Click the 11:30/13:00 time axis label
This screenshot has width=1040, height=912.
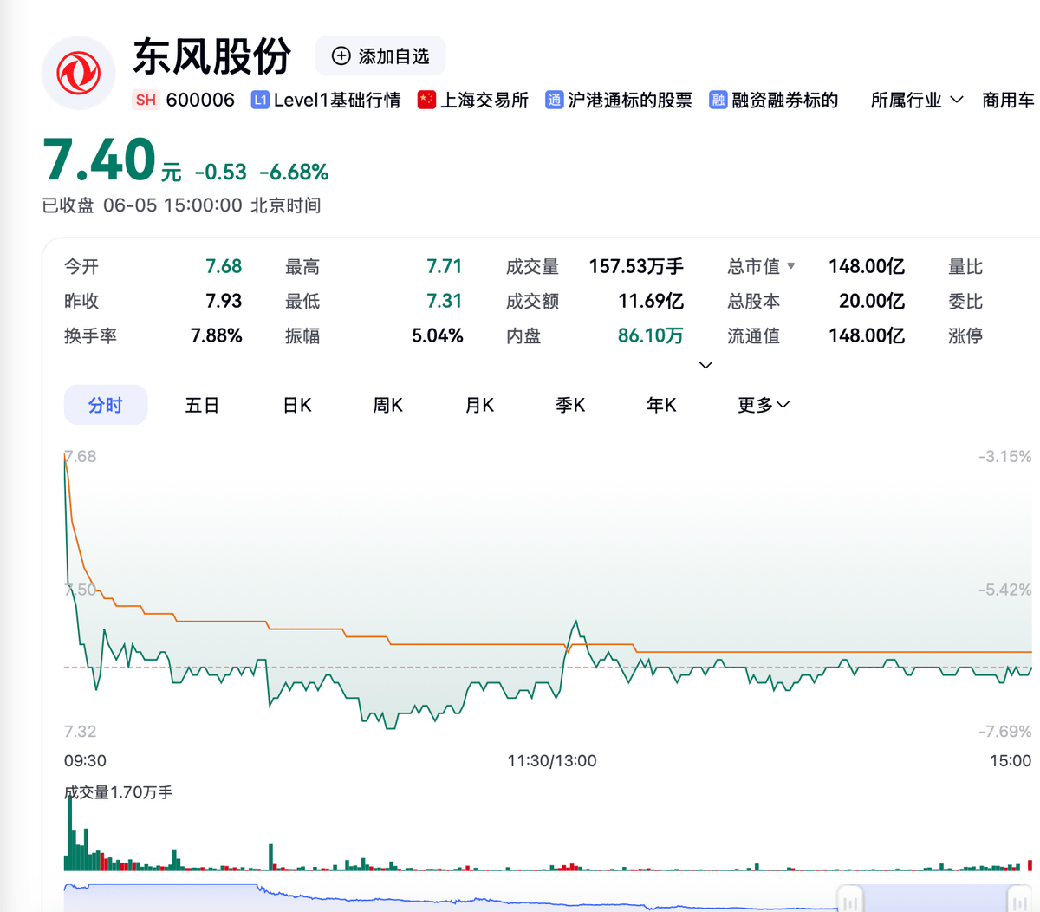pyautogui.click(x=552, y=761)
